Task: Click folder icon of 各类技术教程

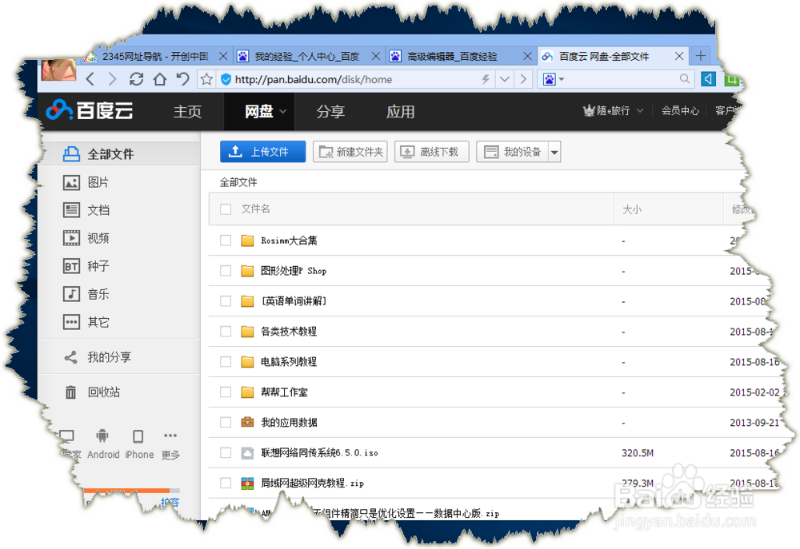Action: point(247,332)
